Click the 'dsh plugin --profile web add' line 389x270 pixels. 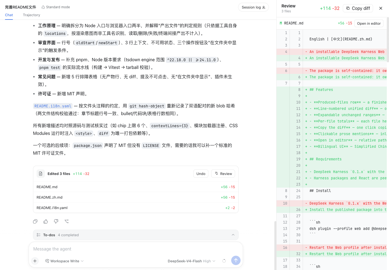pyautogui.click(x=332, y=229)
